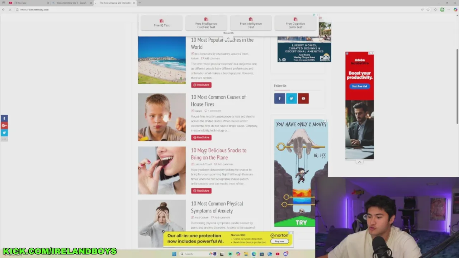Image resolution: width=459 pixels, height=258 pixels.
Task: Open '10 Most Popular Beaches in the World' article
Action: [x=222, y=43]
